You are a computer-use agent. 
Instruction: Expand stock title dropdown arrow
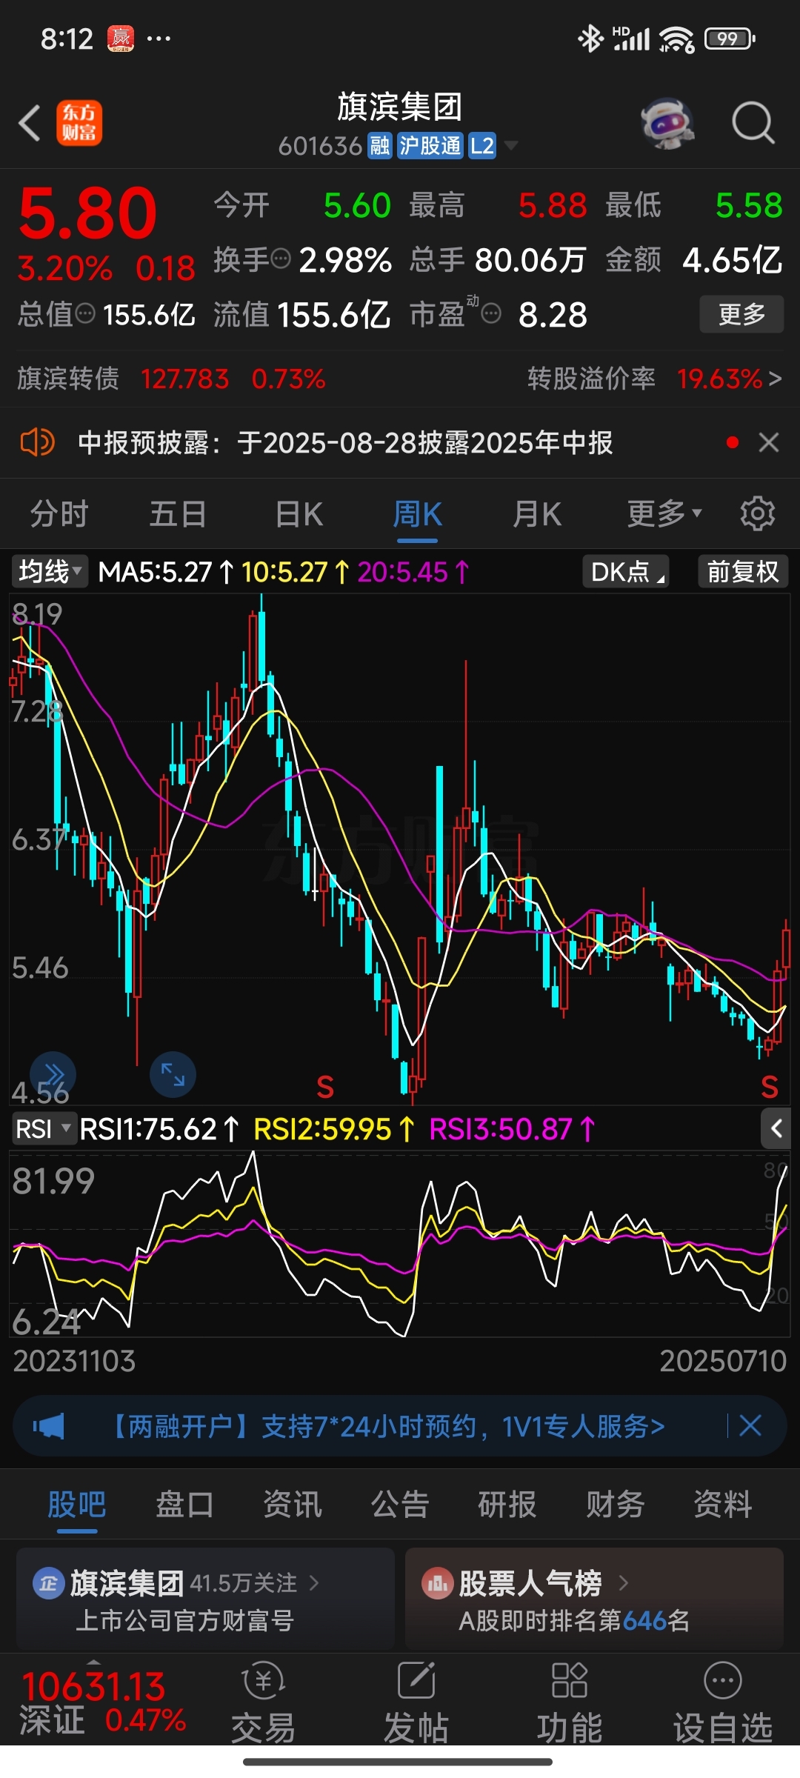pyautogui.click(x=511, y=146)
